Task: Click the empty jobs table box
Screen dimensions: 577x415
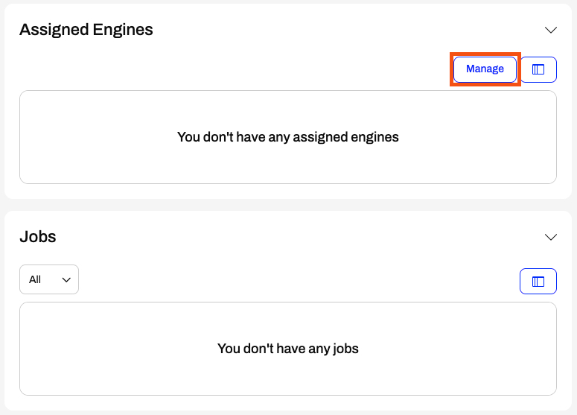Action: pos(288,349)
